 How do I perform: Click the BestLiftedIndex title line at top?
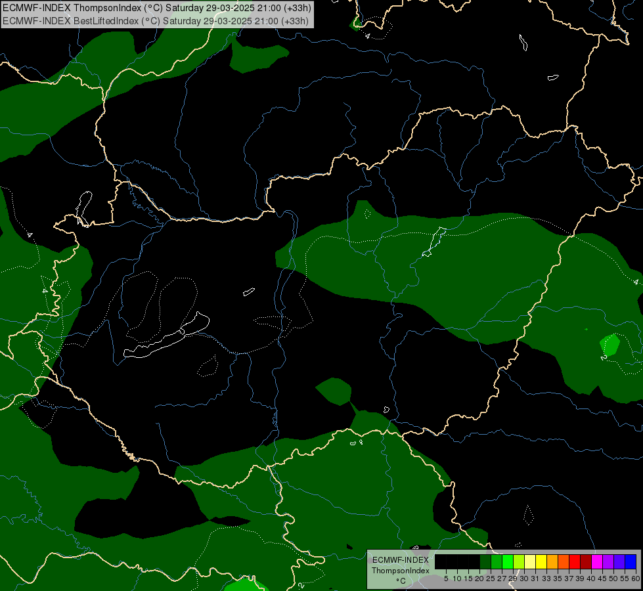point(156,21)
